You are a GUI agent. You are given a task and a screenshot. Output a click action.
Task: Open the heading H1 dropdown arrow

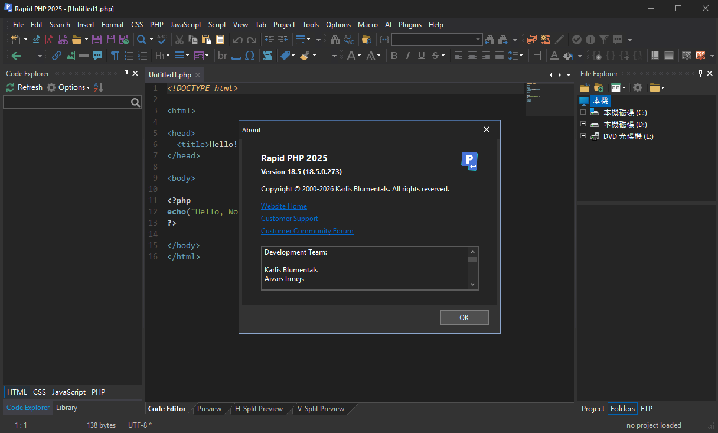click(168, 56)
